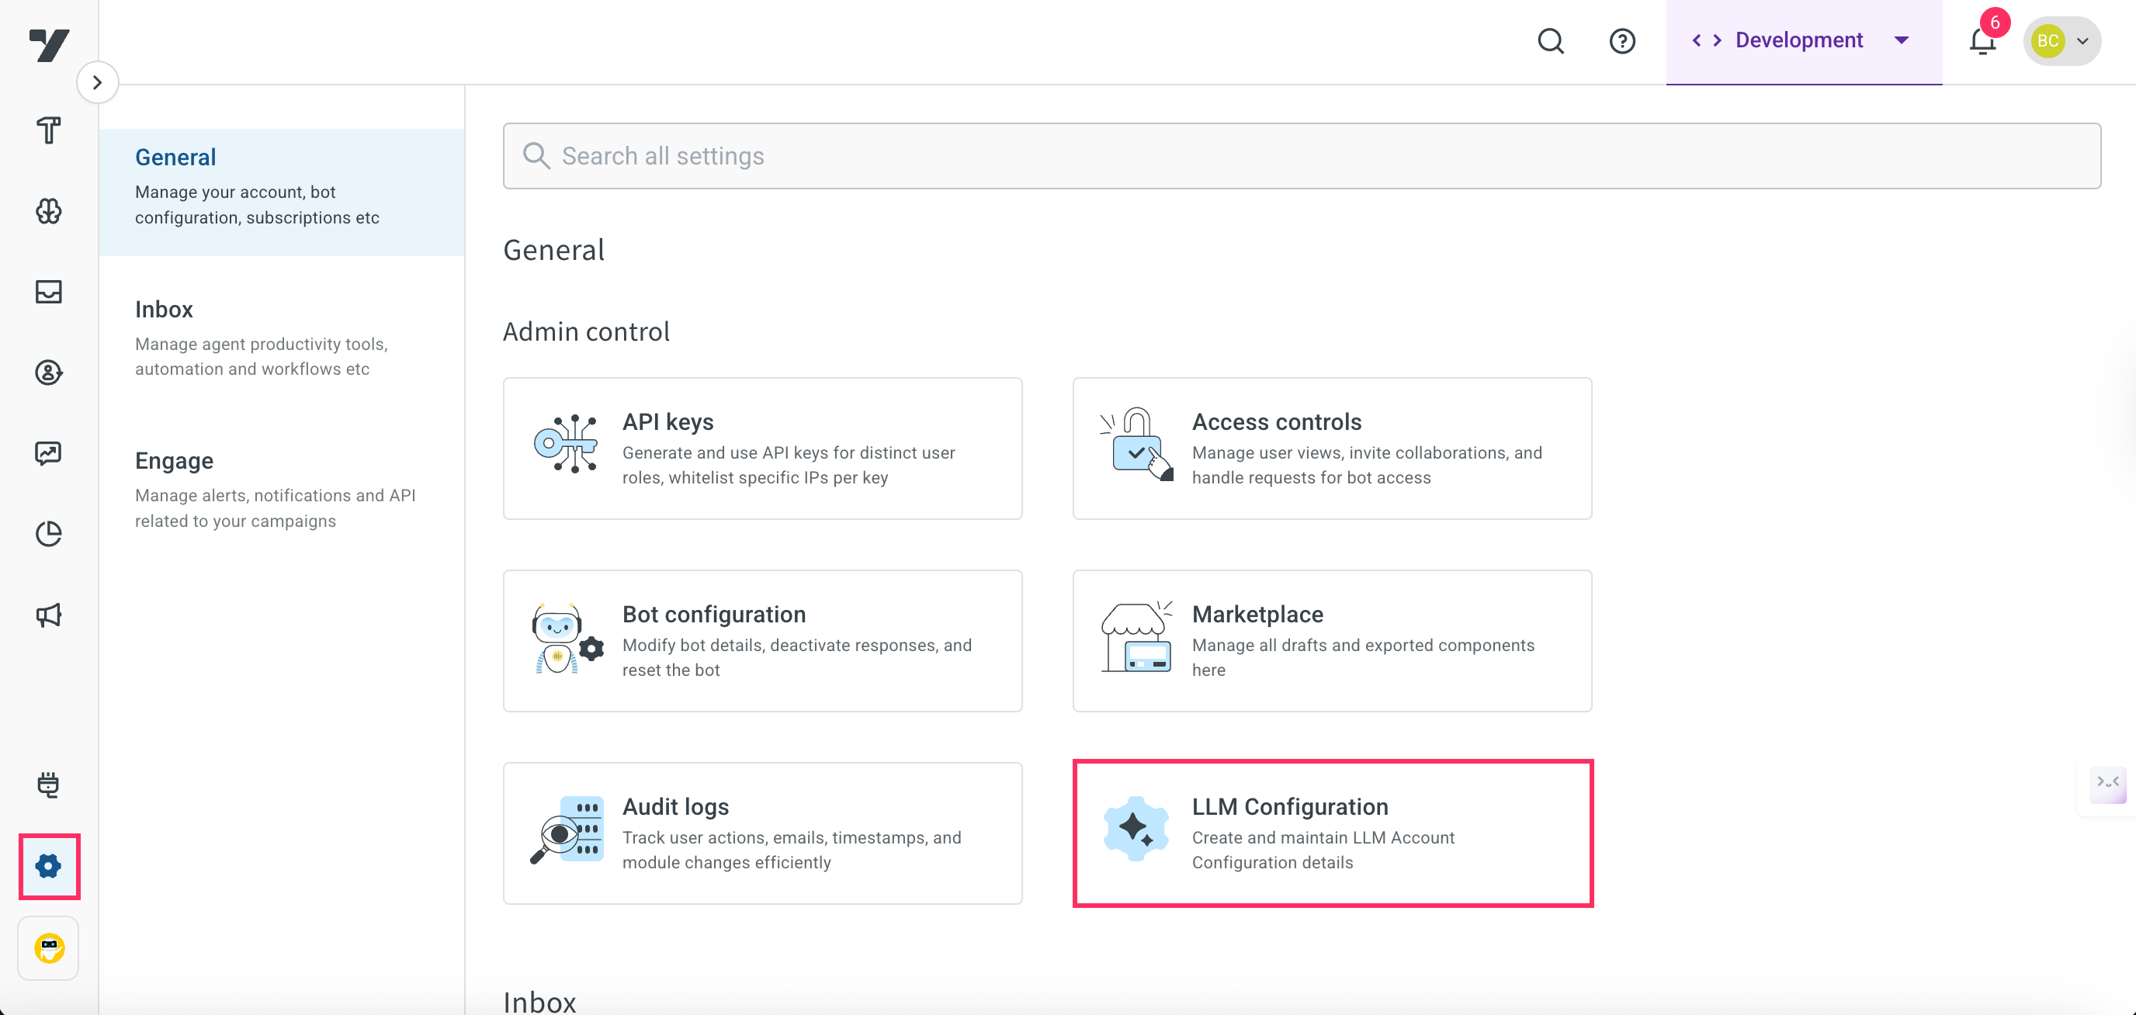Open the BC account menu dropdown
This screenshot has height=1015, width=2136.
coord(2061,40)
